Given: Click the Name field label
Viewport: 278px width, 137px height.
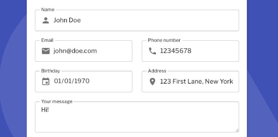Looking at the screenshot, I should (48, 9).
